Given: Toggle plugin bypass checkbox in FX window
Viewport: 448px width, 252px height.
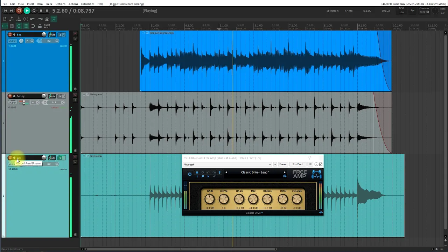Looking at the screenshot, I should pyautogui.click(x=321, y=164).
